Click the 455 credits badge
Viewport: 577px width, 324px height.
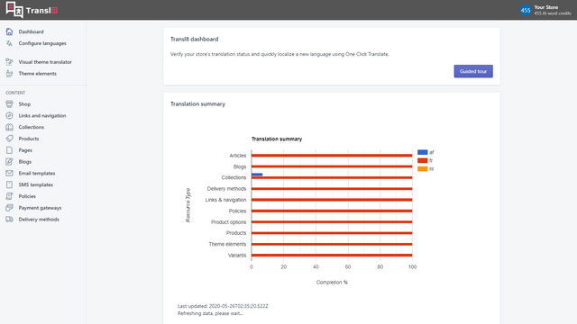[x=526, y=10]
